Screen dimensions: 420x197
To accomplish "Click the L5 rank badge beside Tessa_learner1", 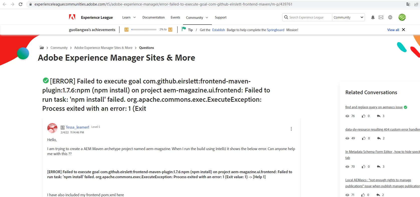I will [63, 127].
